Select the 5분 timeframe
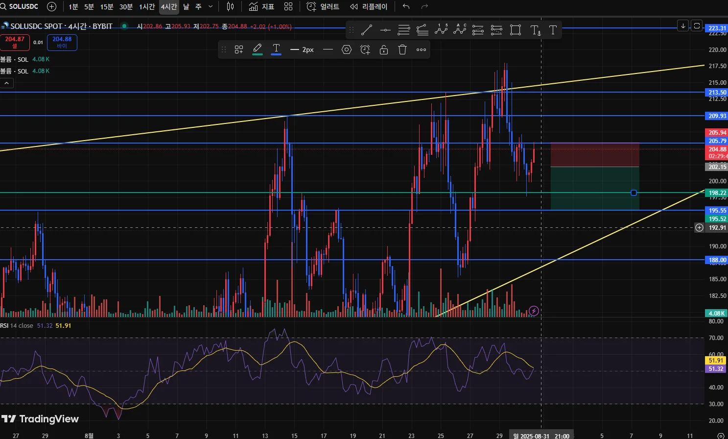This screenshot has height=439, width=728. pos(89,6)
